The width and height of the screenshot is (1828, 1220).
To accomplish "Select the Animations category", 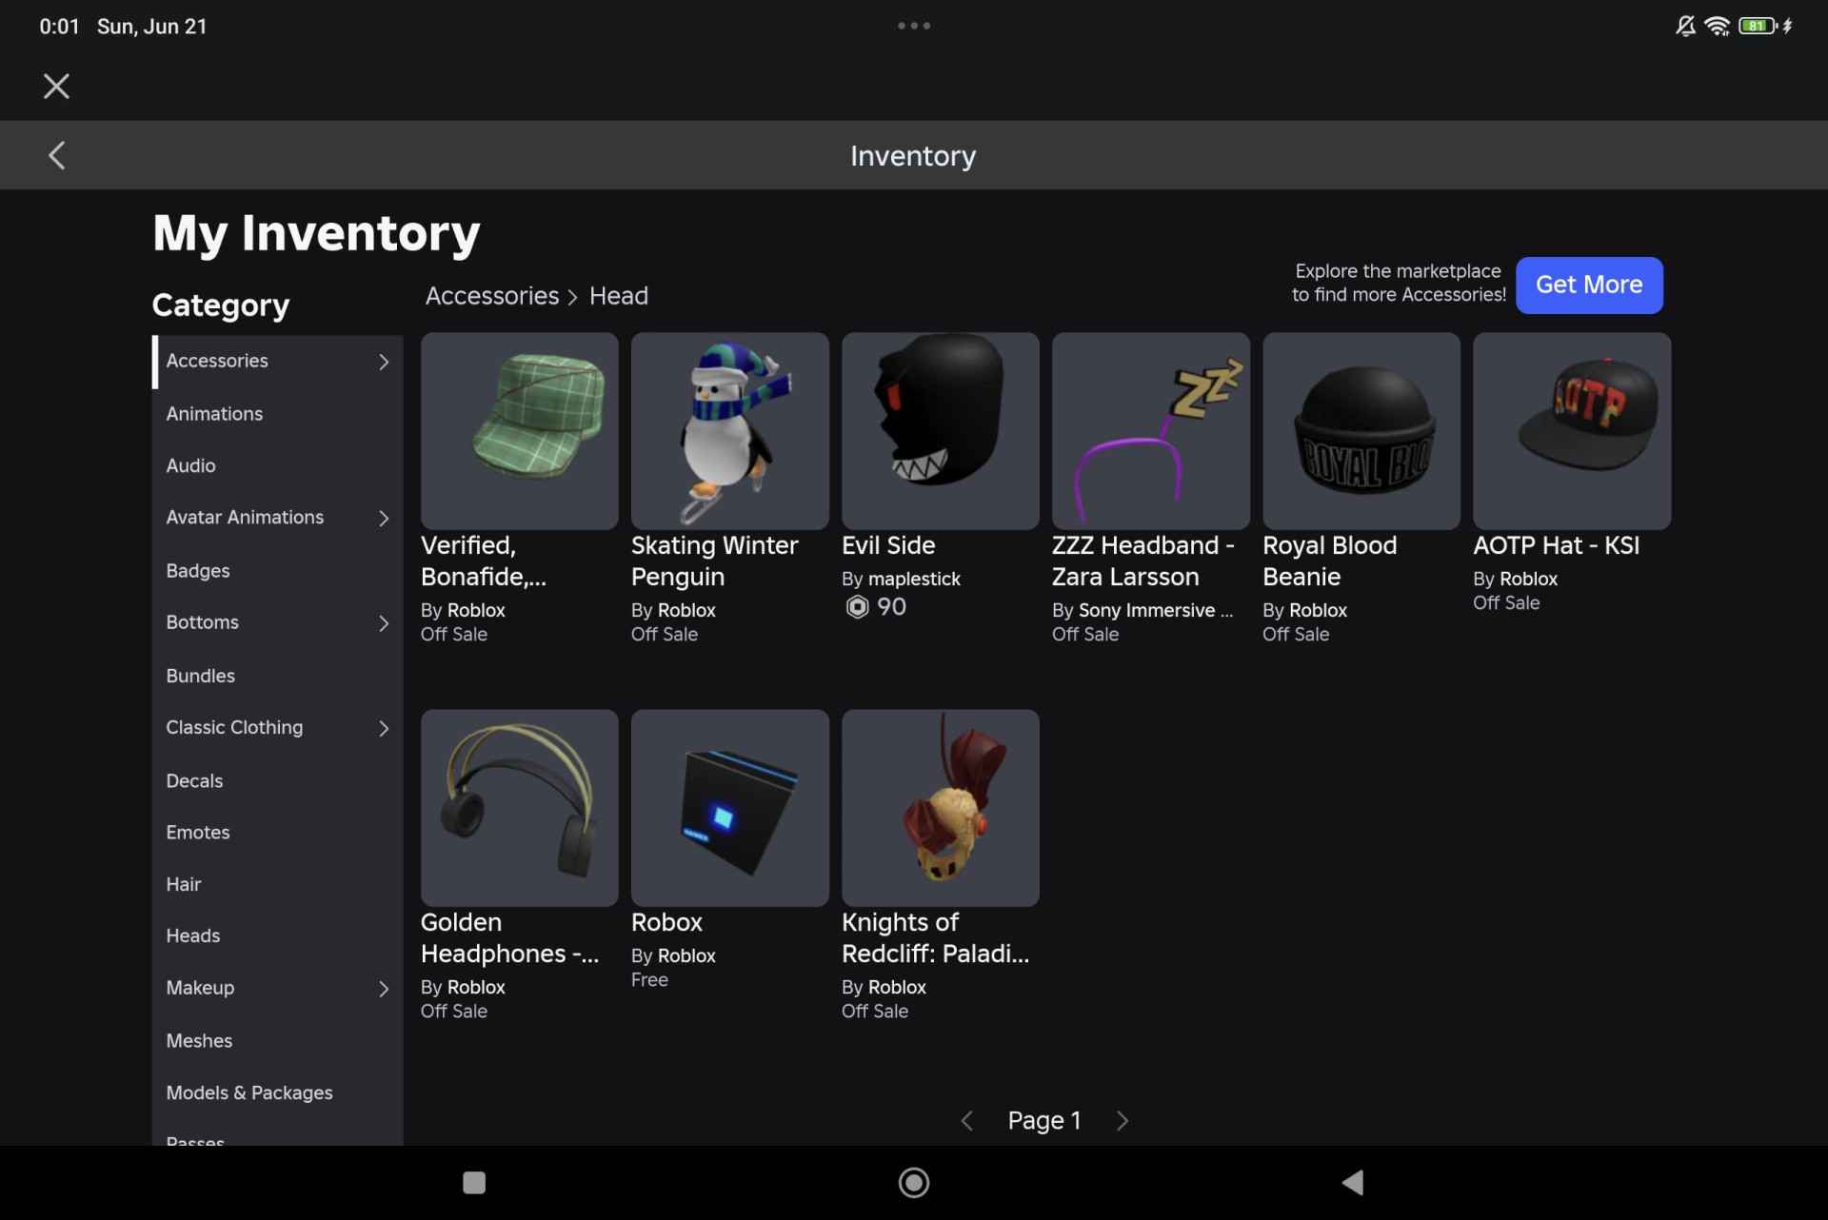I will [x=277, y=414].
